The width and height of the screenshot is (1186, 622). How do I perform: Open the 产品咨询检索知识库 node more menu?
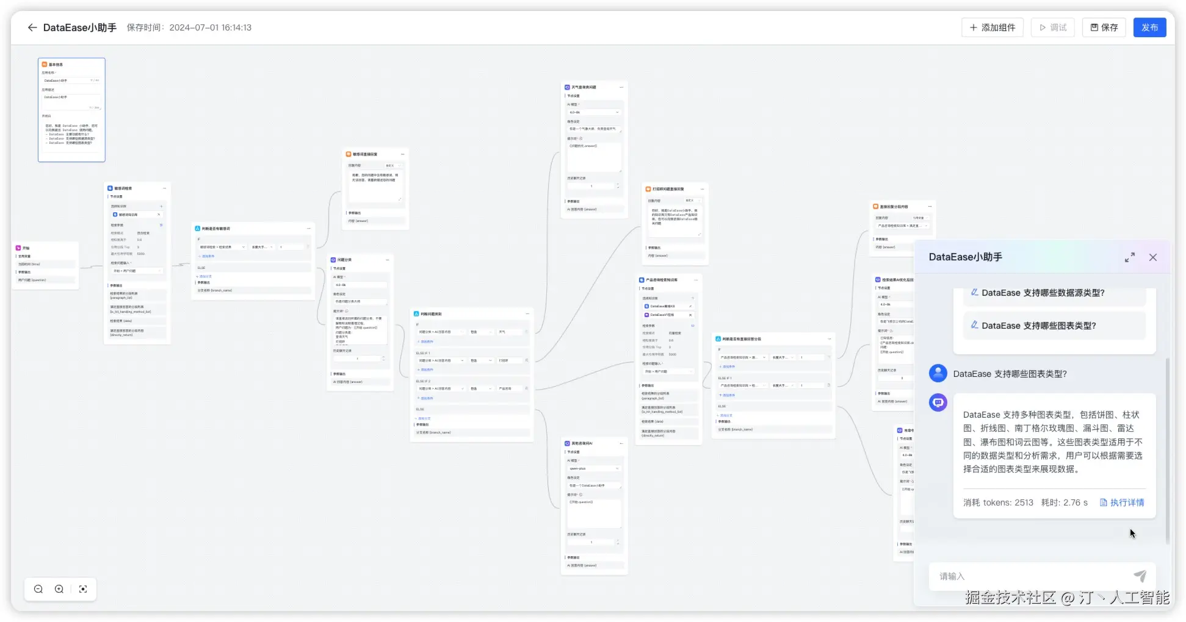tap(695, 280)
